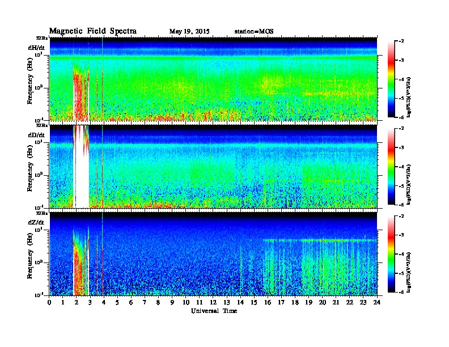Click the log(PSD) label beside dH/dt color scale
This screenshot has width=449, height=347.
409,97
